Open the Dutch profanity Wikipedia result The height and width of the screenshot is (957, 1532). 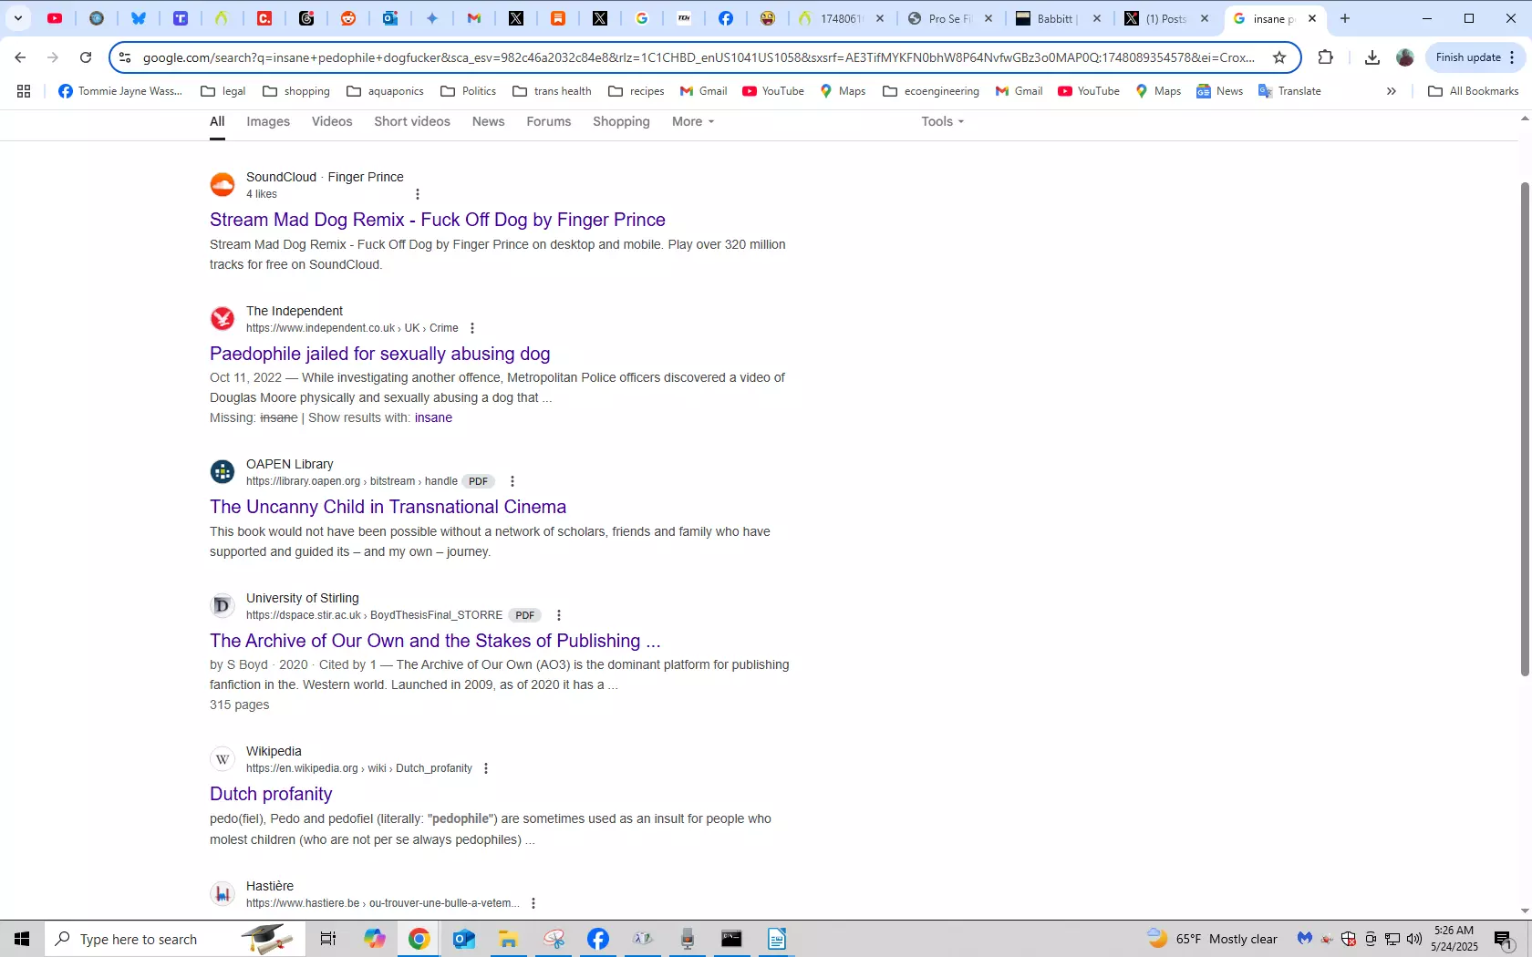coord(271,794)
